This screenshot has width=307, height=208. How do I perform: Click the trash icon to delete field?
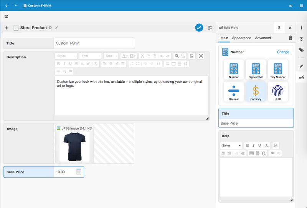pos(290,38)
